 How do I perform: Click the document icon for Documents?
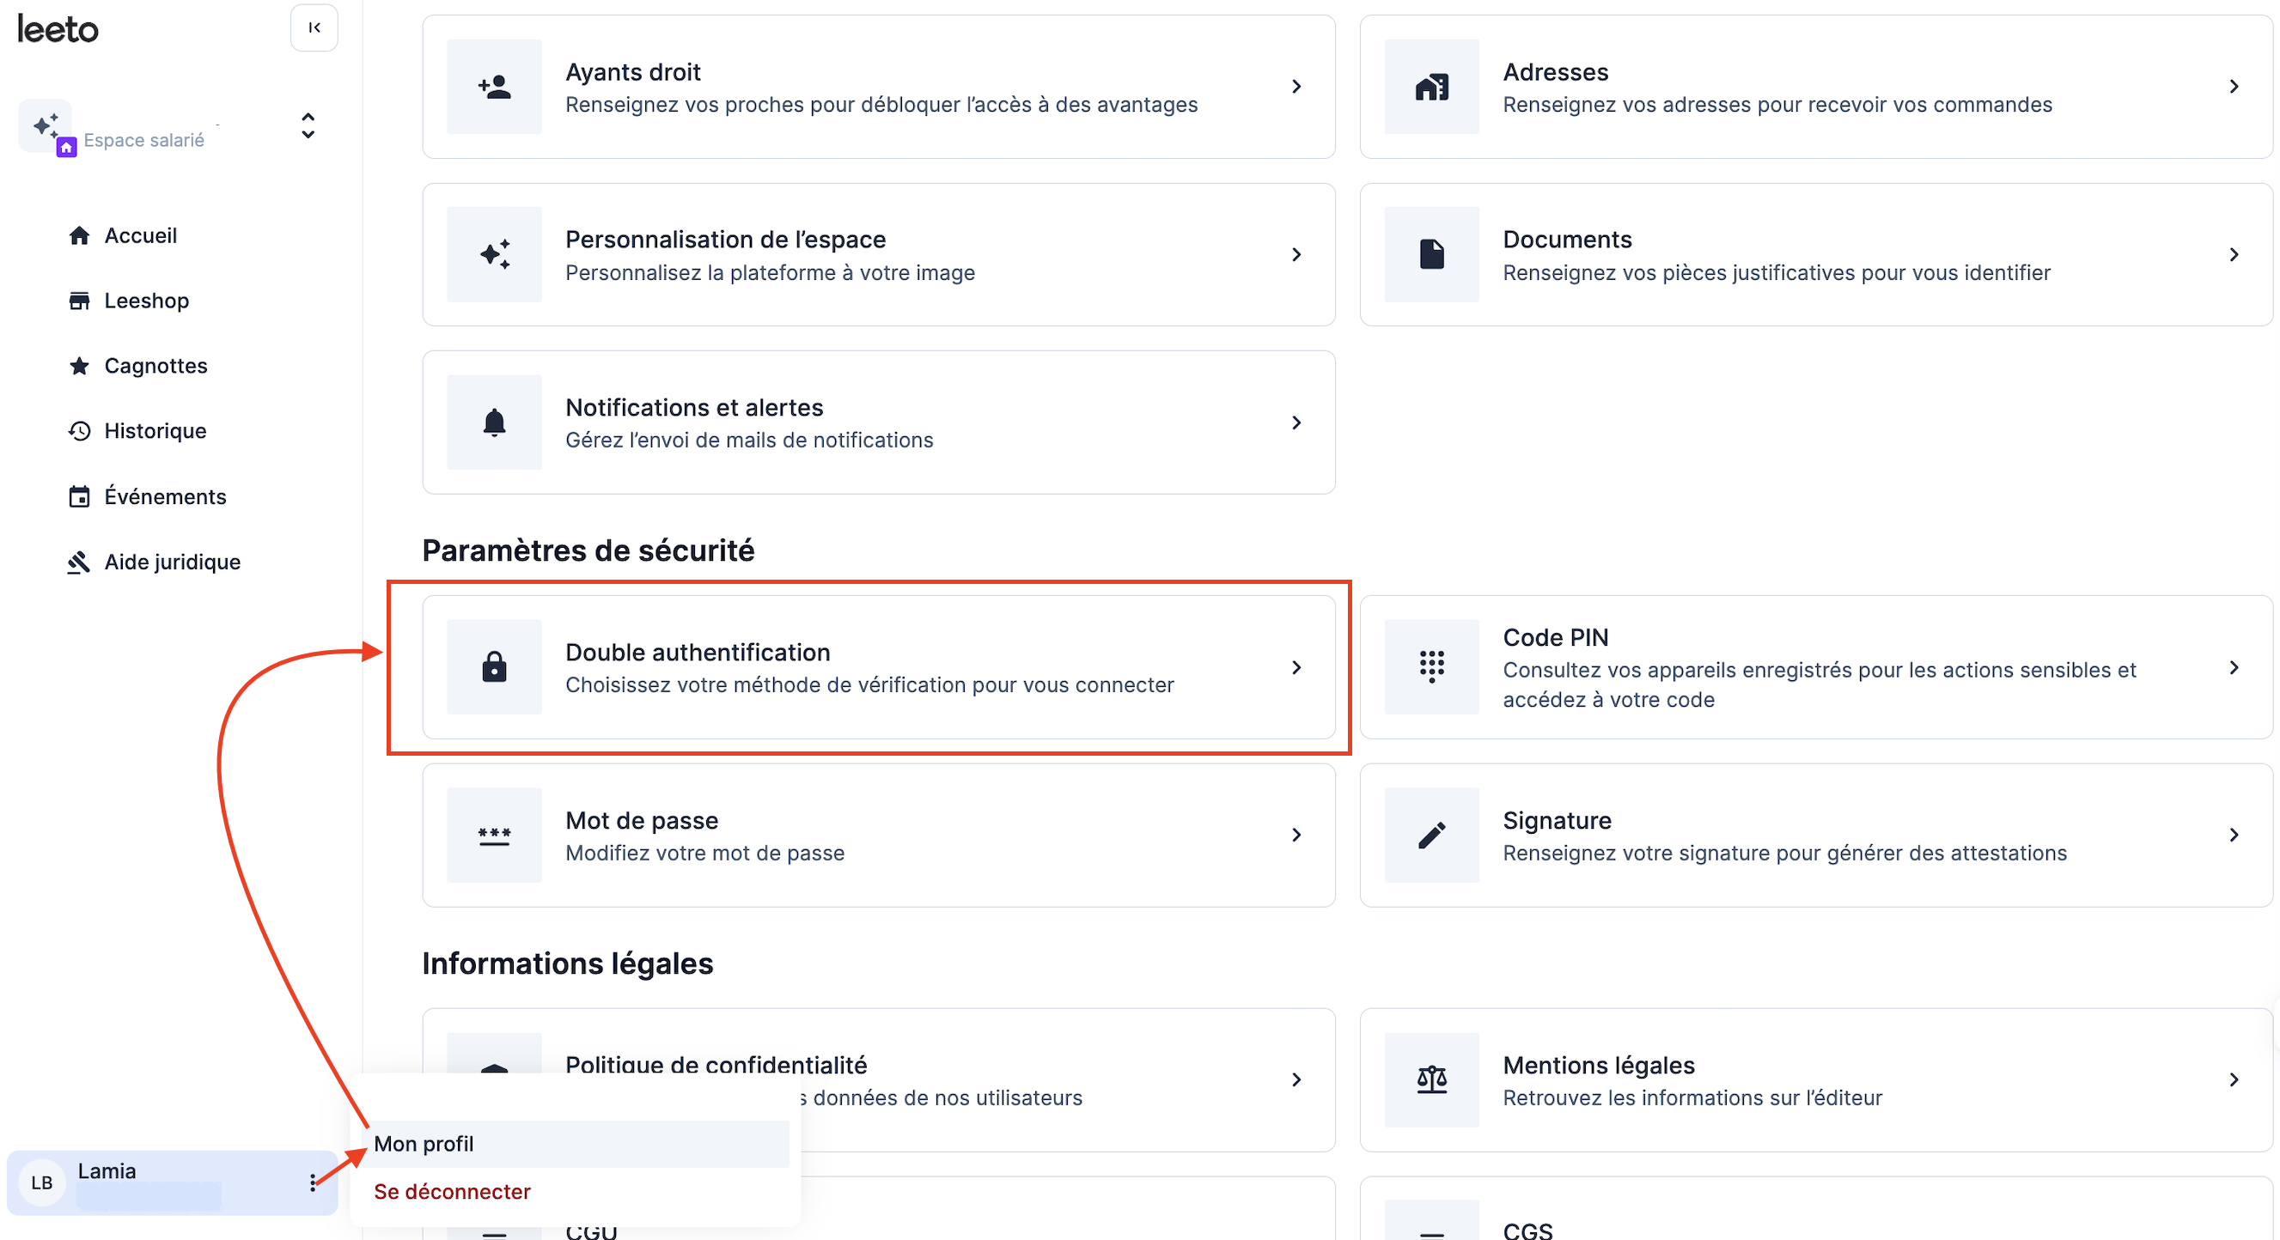tap(1431, 255)
